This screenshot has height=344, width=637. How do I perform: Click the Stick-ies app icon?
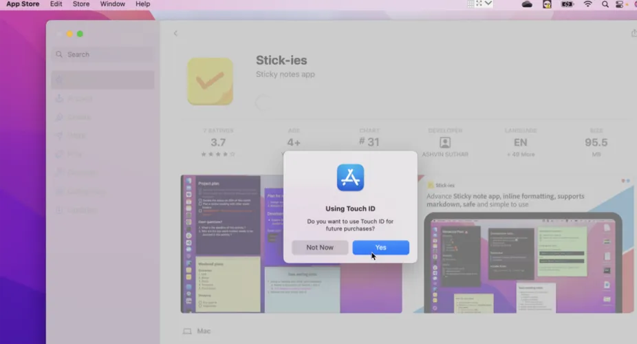(210, 81)
